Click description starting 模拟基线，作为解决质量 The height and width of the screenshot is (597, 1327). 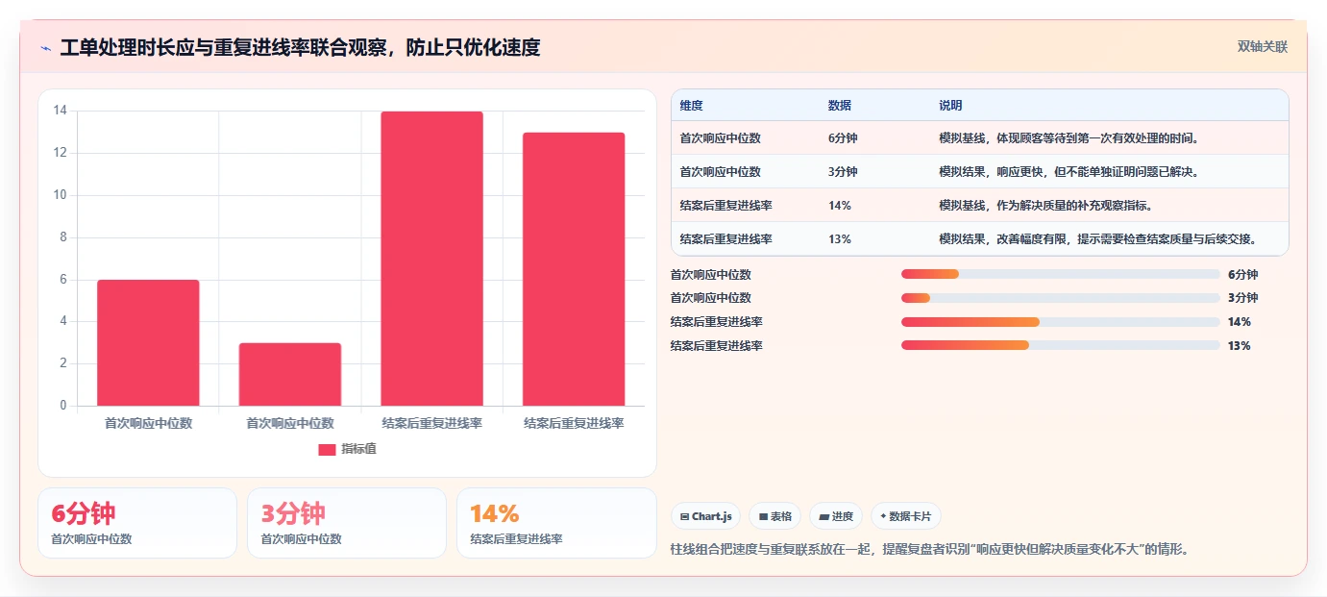1044,206
